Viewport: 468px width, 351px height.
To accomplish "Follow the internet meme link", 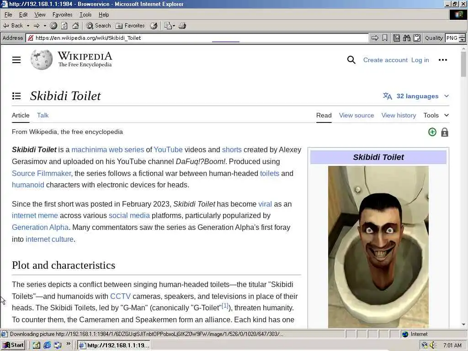I will (x=35, y=216).
